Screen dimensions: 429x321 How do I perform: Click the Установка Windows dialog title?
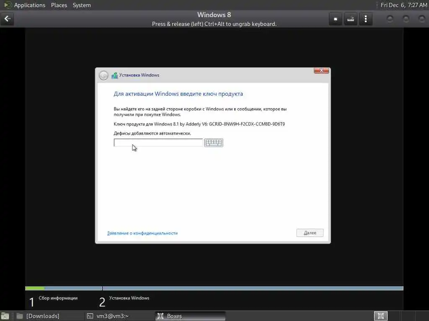point(139,75)
